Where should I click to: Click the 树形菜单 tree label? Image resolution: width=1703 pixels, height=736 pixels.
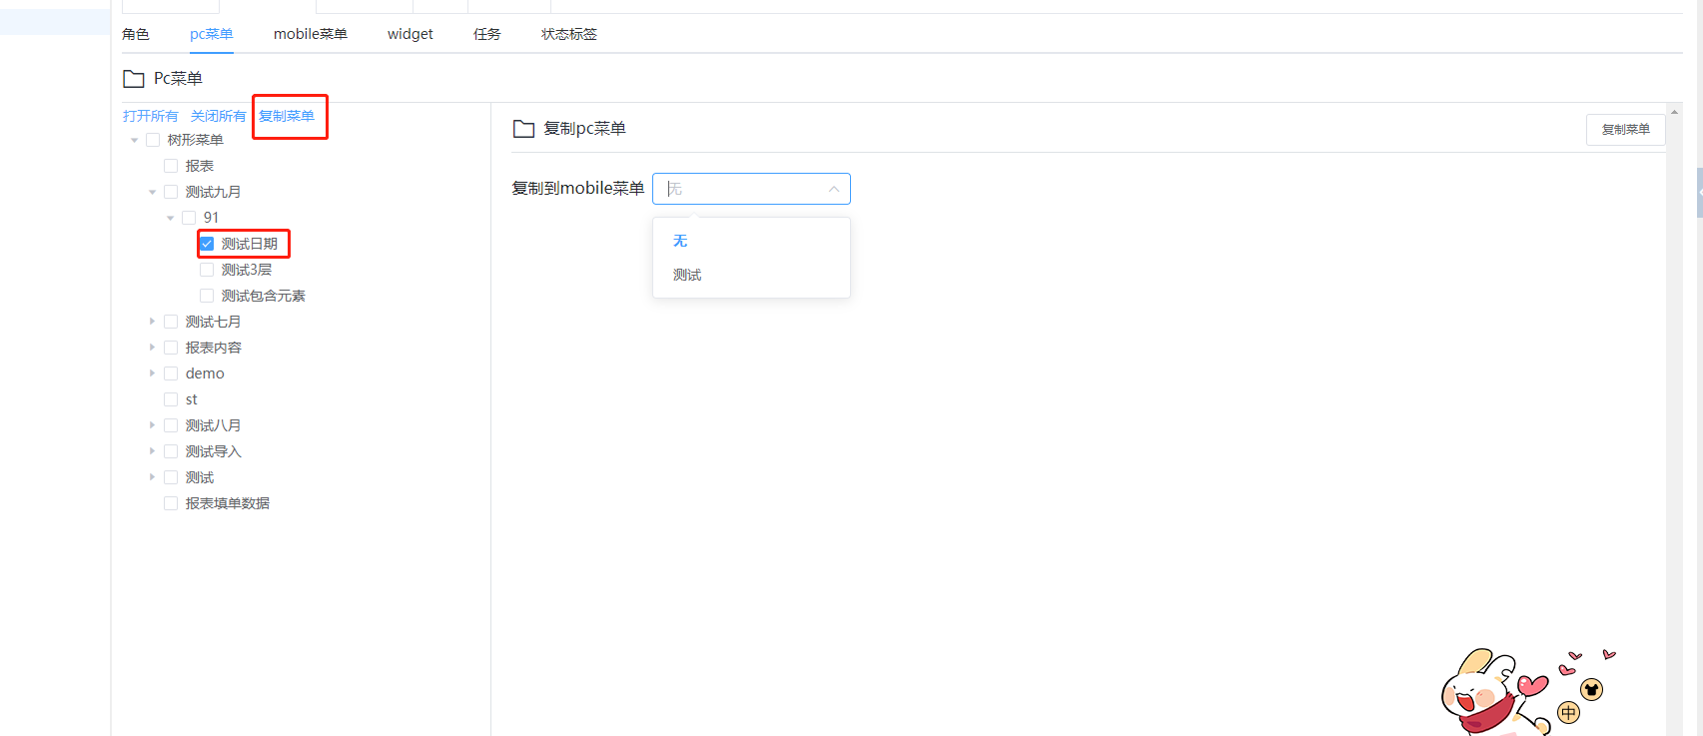click(196, 140)
